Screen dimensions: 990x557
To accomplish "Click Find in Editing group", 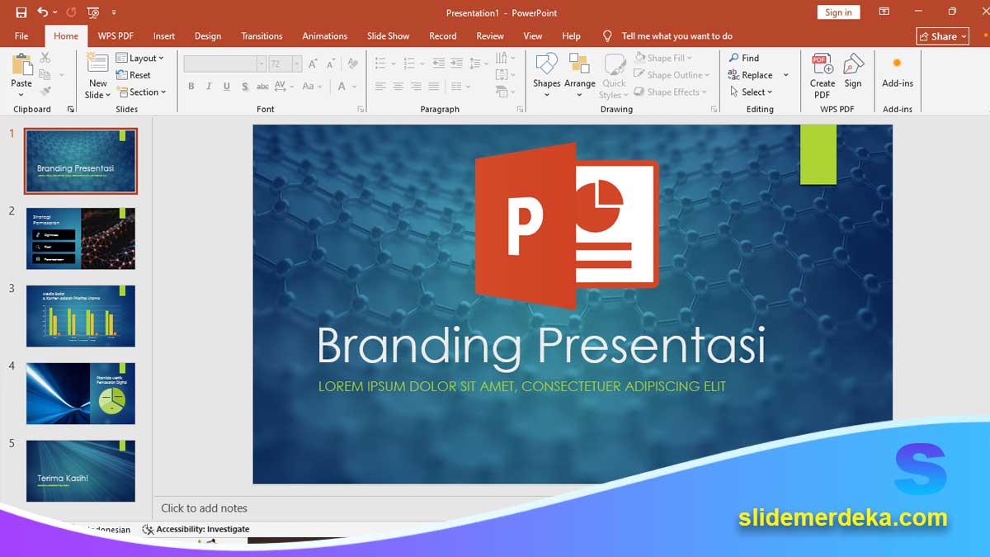I will (x=743, y=58).
